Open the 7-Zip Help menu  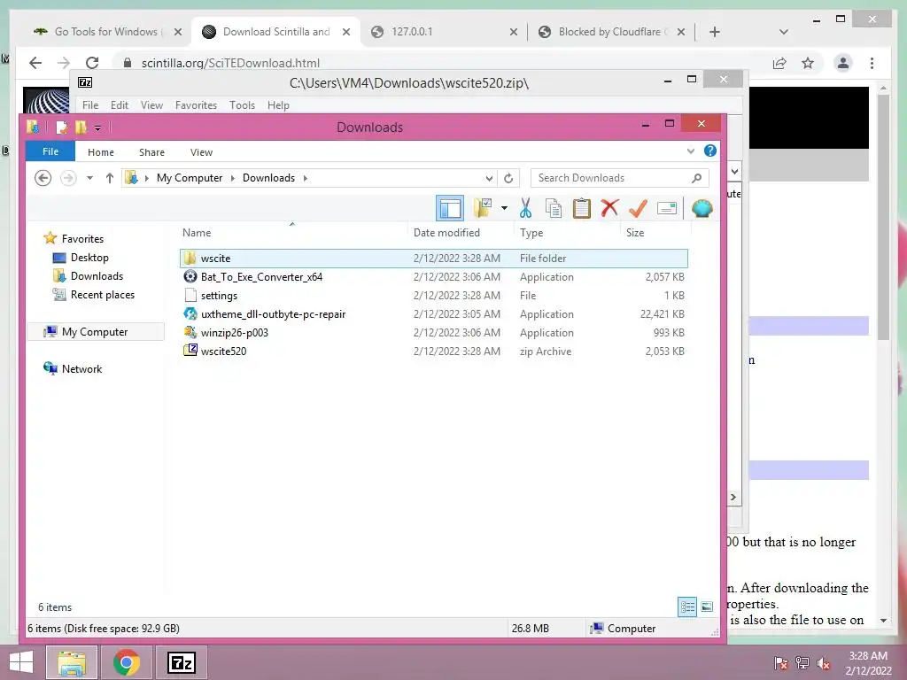tap(278, 105)
